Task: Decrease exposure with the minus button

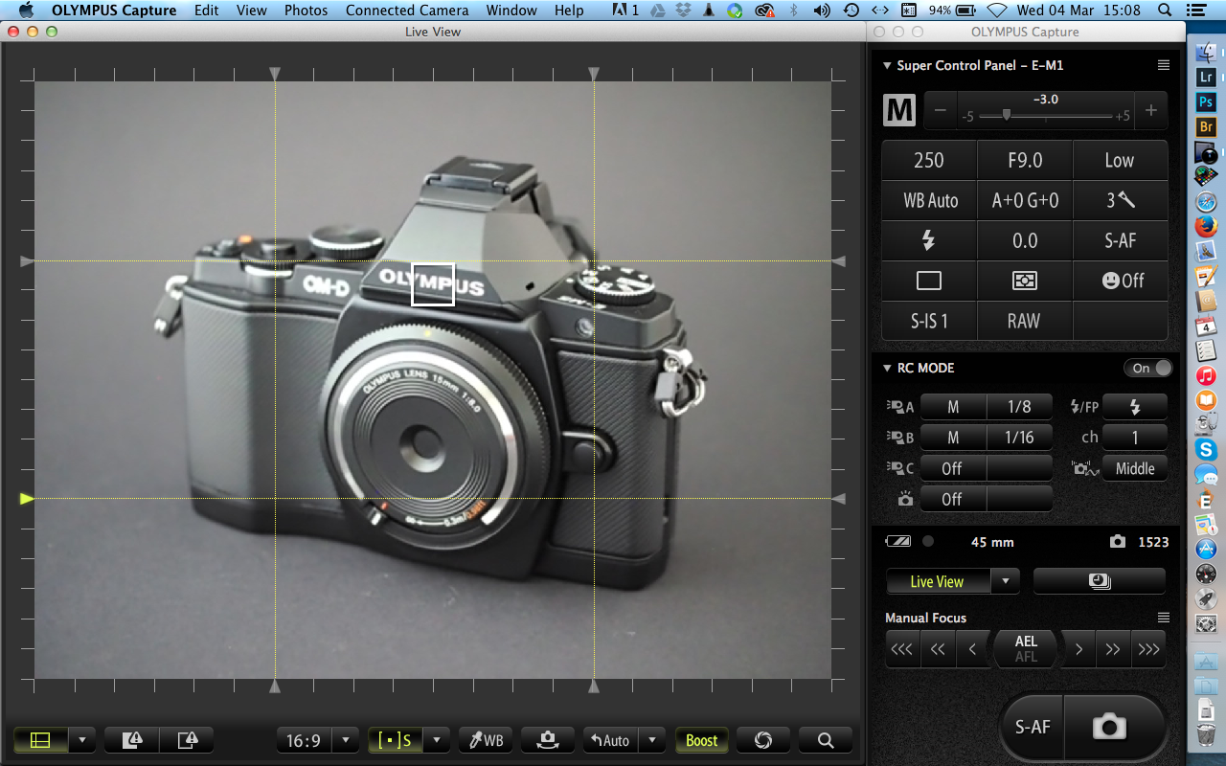Action: point(940,110)
